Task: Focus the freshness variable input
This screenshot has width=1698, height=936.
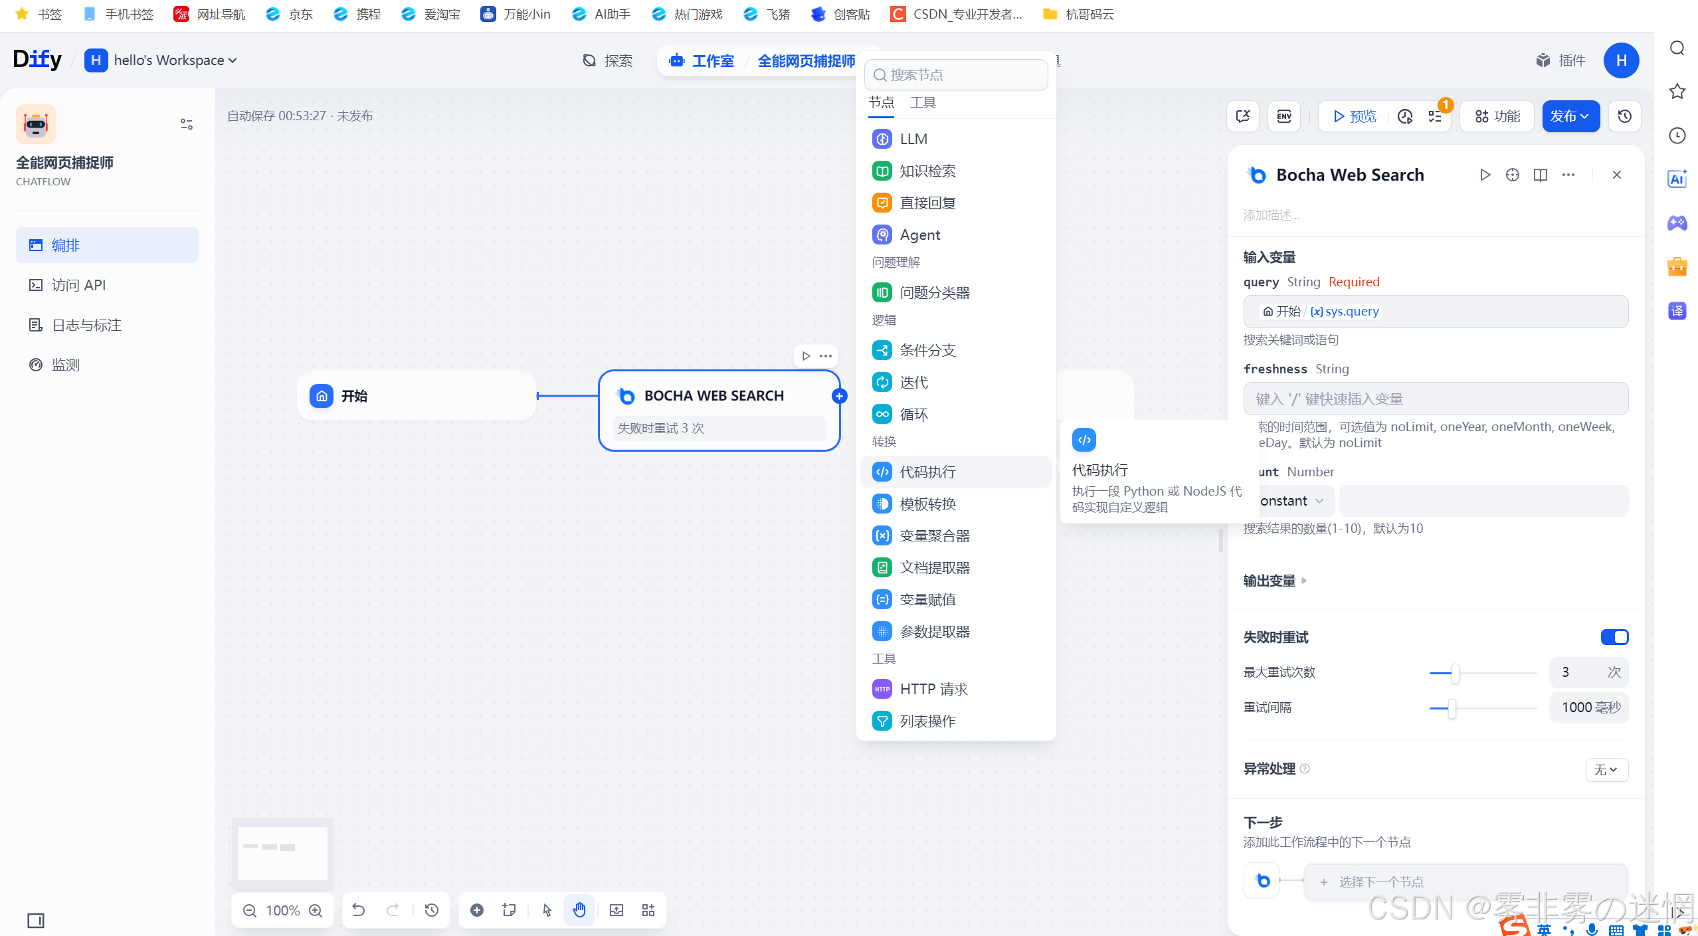Action: tap(1436, 399)
